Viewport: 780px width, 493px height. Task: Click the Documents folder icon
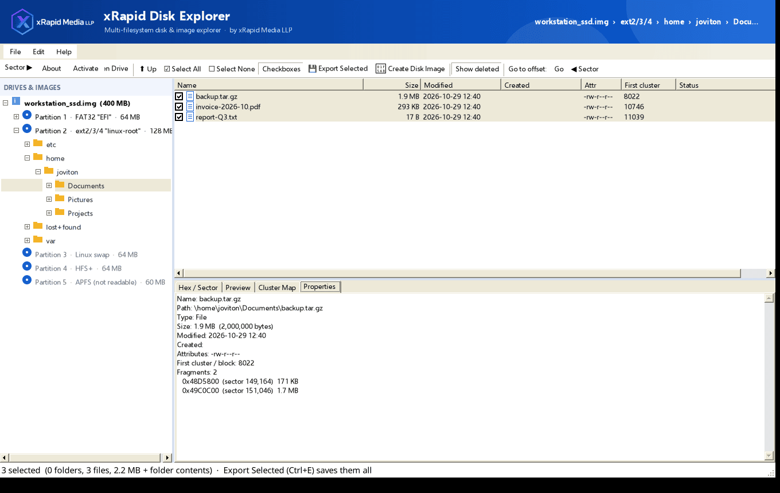coord(60,185)
